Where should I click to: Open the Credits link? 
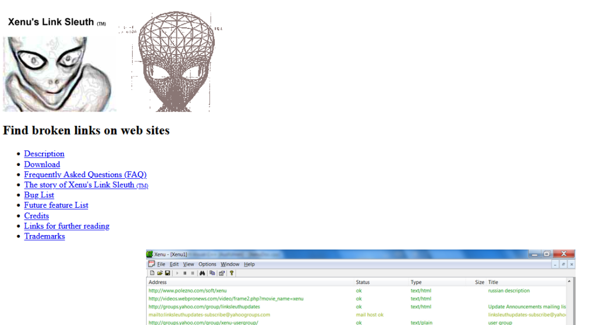37,216
